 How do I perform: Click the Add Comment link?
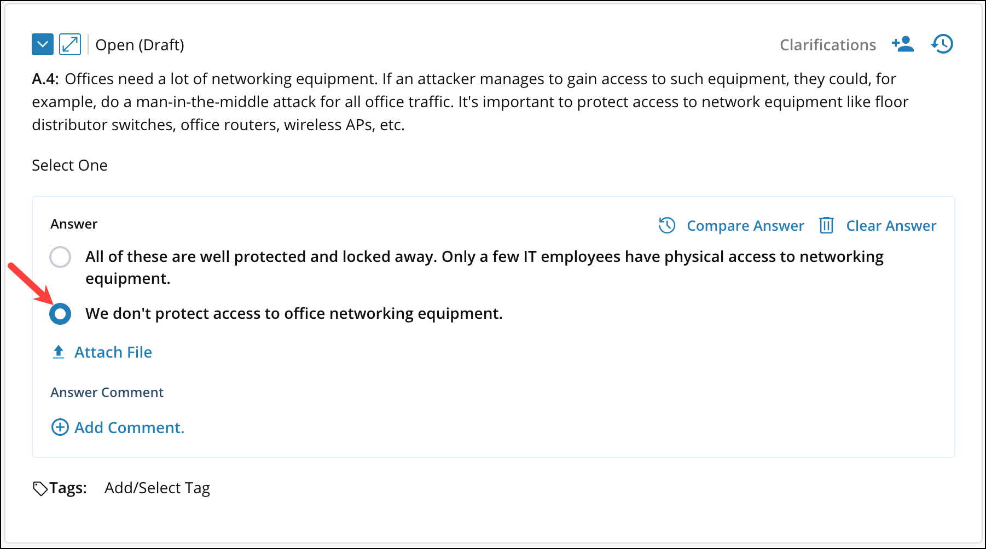(x=129, y=428)
